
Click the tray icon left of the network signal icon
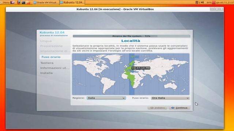pos(197,3)
